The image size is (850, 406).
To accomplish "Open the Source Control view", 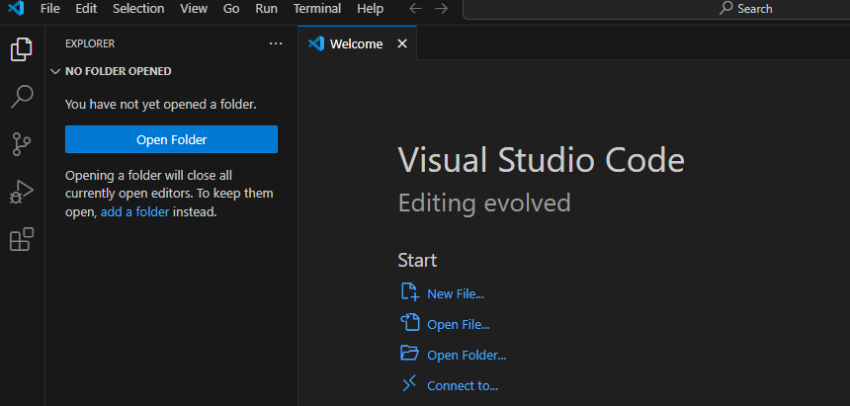I will click(22, 144).
